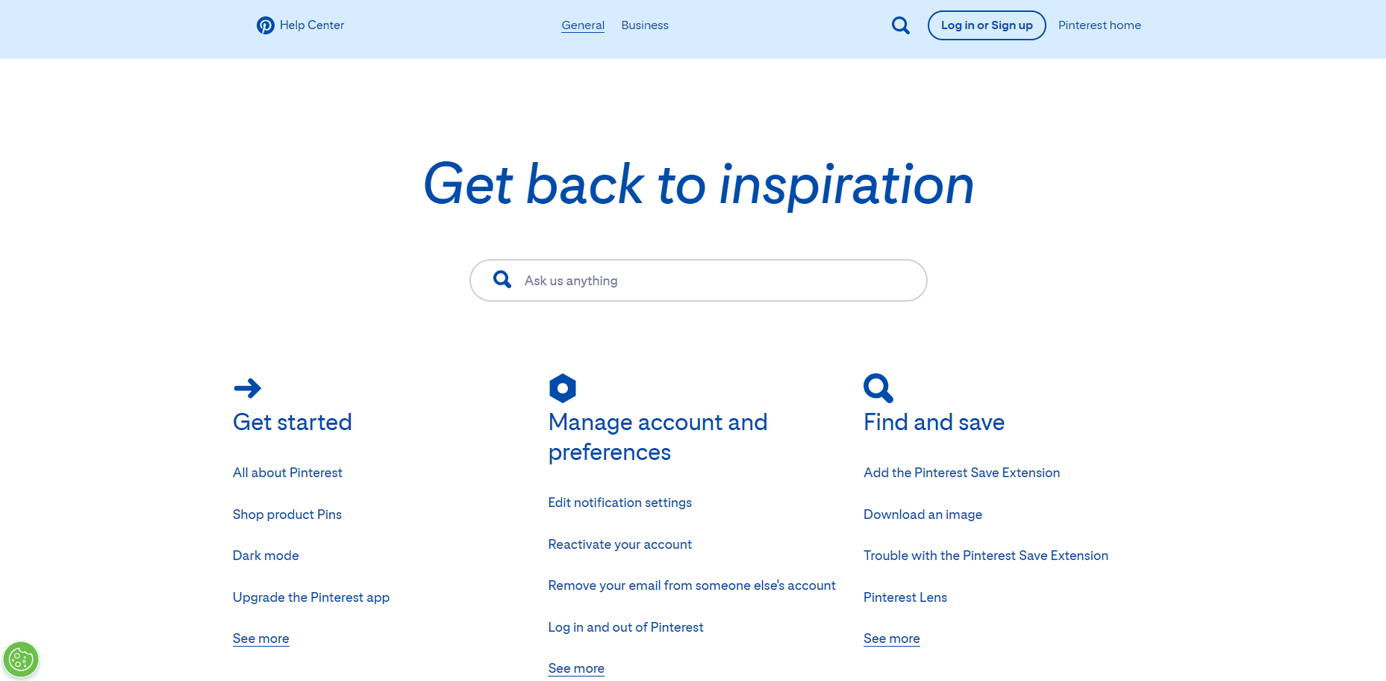Expand See more under Find and save
1386x681 pixels.
[892, 638]
